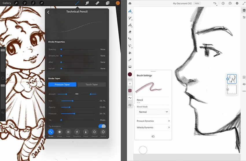Expand Pressure Dynamics settings
This screenshot has width=246, height=161.
[153, 121]
